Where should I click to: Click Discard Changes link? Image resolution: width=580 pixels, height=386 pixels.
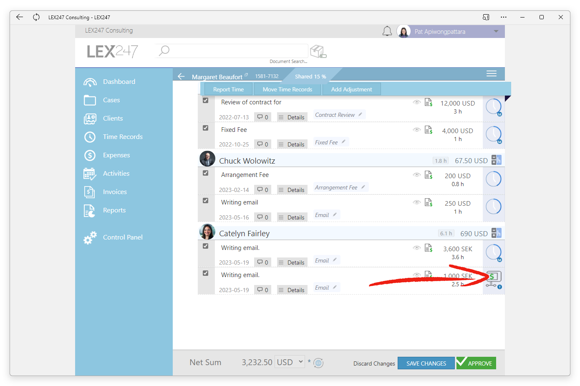pos(374,363)
